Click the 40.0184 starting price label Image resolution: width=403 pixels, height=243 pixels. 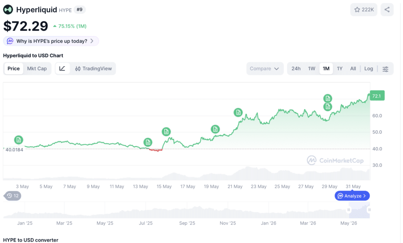pos(14,150)
